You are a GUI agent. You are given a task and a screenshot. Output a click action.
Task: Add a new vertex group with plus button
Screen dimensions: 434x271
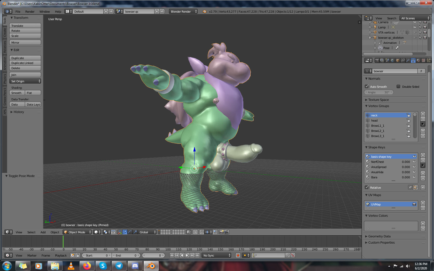coord(423,114)
